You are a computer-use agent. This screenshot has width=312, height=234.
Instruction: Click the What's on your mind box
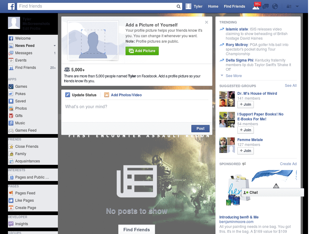coord(137,111)
